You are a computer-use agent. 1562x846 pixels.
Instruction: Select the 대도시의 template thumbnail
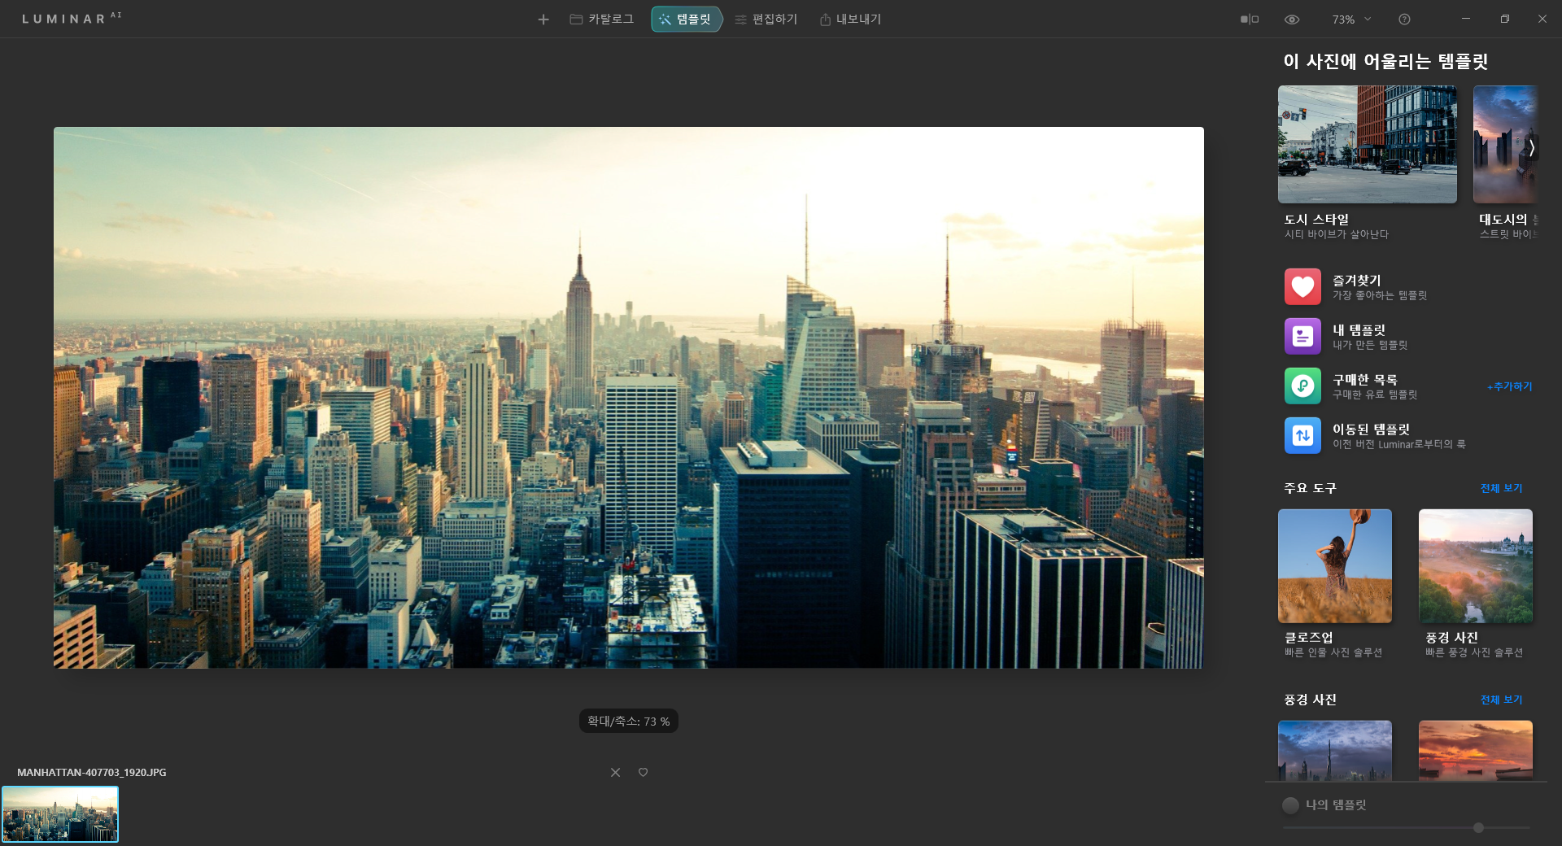[x=1505, y=144]
